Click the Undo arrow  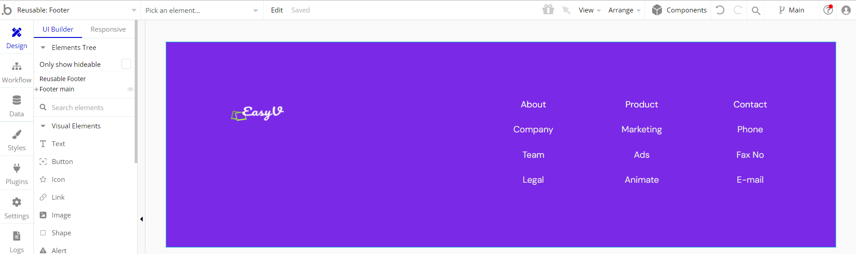[720, 10]
